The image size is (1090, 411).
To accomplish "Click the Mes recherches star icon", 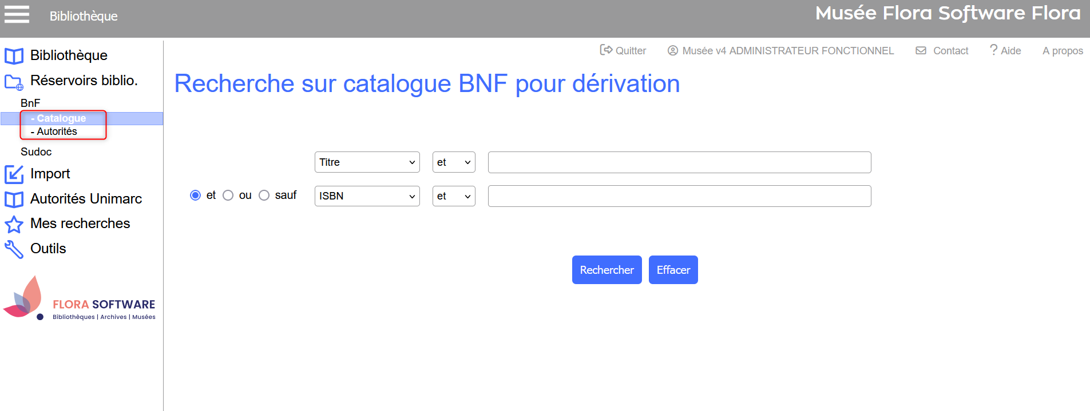I will pyautogui.click(x=14, y=224).
